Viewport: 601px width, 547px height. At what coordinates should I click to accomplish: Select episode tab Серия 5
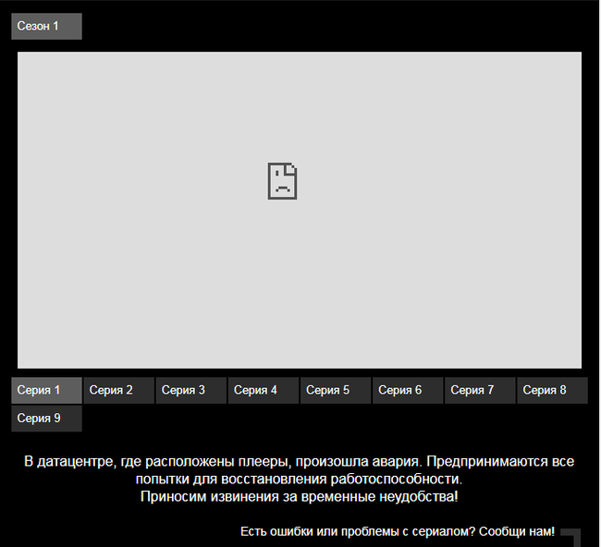[x=335, y=390]
